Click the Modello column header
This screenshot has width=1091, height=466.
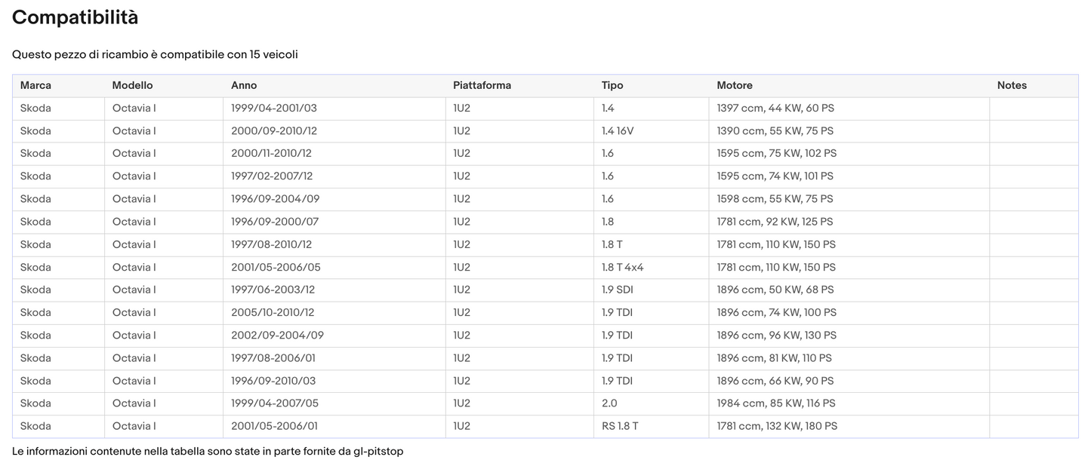tap(132, 85)
